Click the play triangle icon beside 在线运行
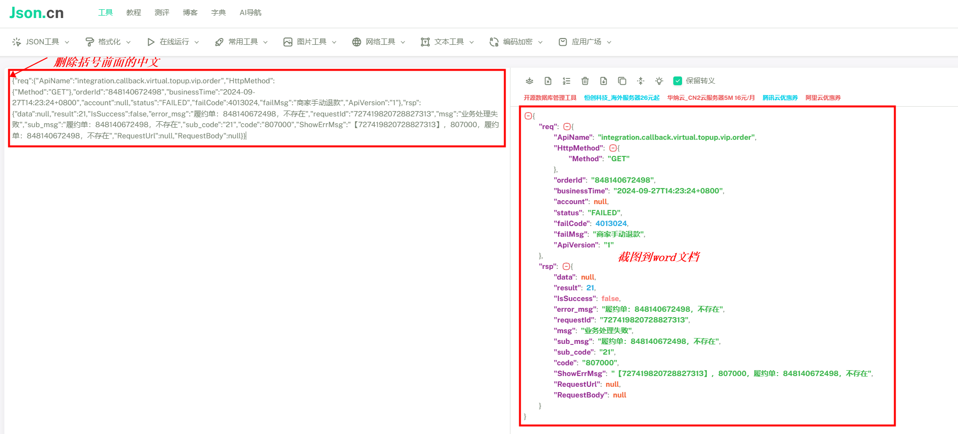This screenshot has height=434, width=958. point(151,42)
